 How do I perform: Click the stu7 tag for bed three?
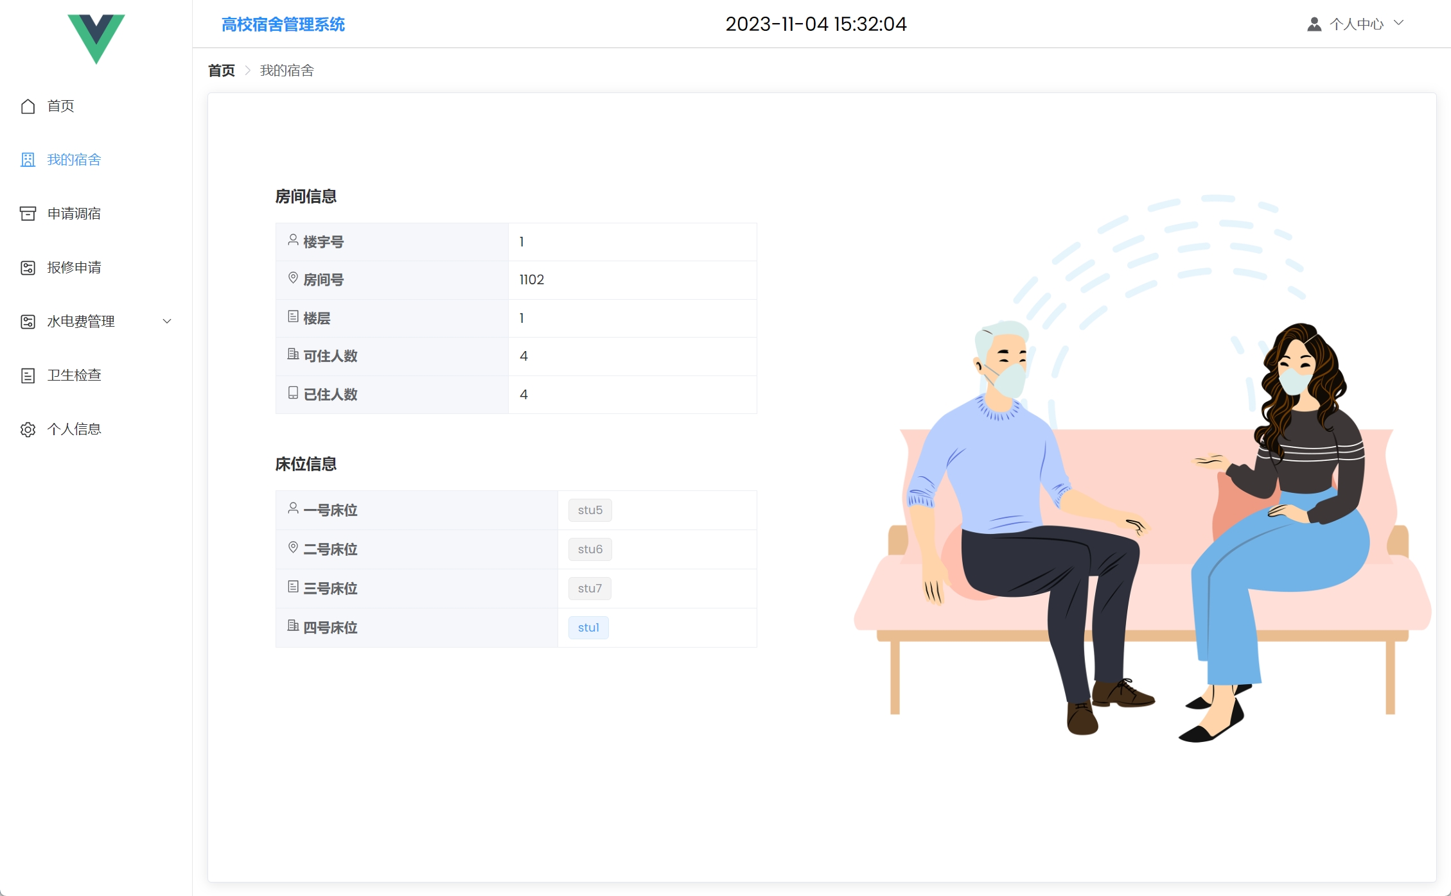(x=589, y=589)
